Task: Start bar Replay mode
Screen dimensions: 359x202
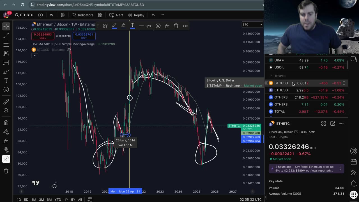Action: point(136,15)
